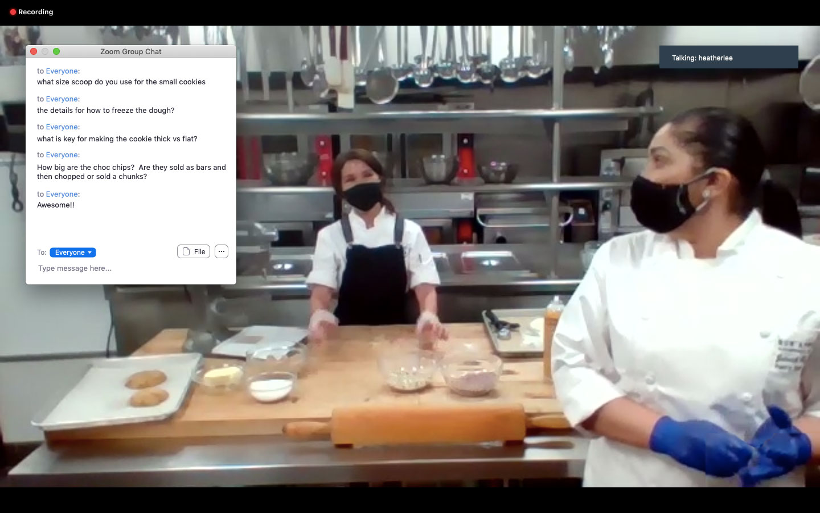Image resolution: width=820 pixels, height=513 pixels.
Task: Click Everyone link above the Awesome!! message
Action: click(63, 194)
